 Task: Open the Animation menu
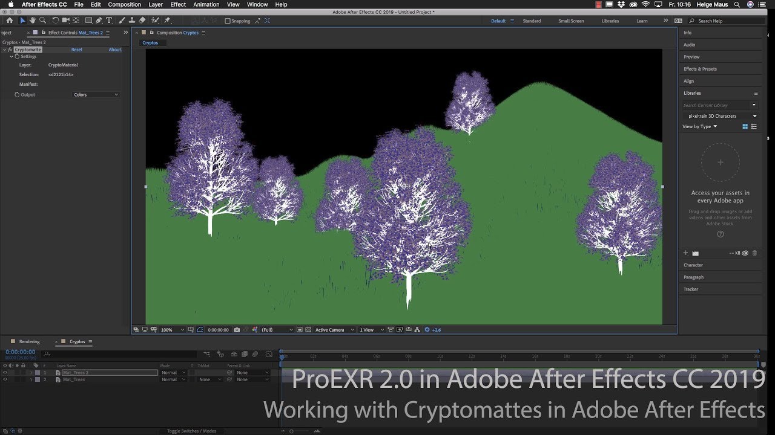point(206,4)
